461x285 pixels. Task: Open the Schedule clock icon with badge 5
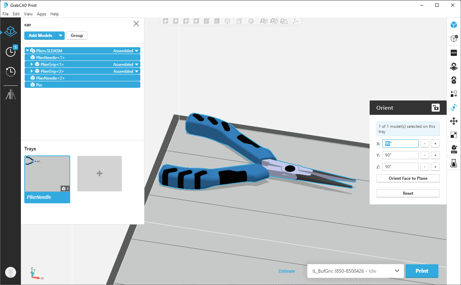(x=11, y=52)
